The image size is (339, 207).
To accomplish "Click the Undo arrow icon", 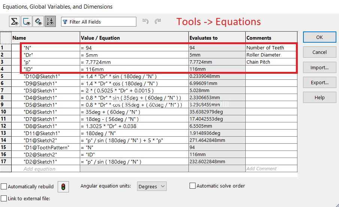I will click(145, 21).
